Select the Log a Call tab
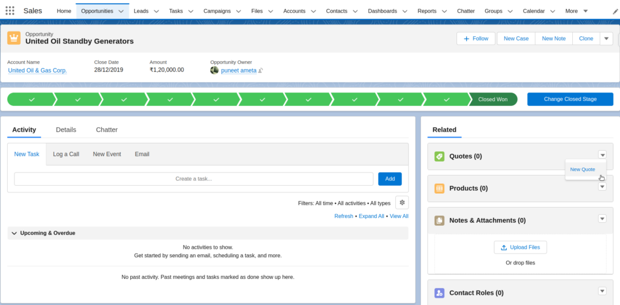This screenshot has width=620, height=305. pyautogui.click(x=66, y=154)
